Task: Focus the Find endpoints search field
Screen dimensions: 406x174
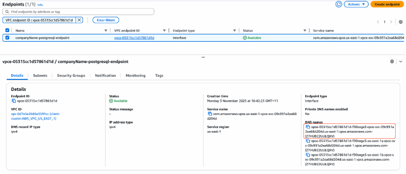Action: coord(79,12)
